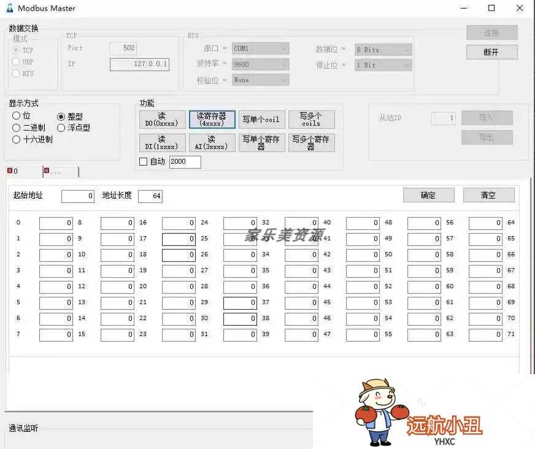This screenshot has width=535, height=449.
Task: Click the 从站ID field showing 1
Action: pyautogui.click(x=443, y=118)
